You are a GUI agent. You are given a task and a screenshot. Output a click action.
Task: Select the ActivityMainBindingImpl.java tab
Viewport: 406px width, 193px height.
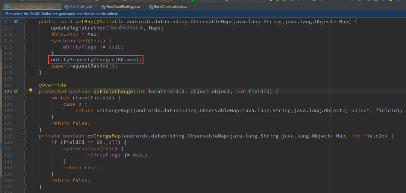click(31, 6)
